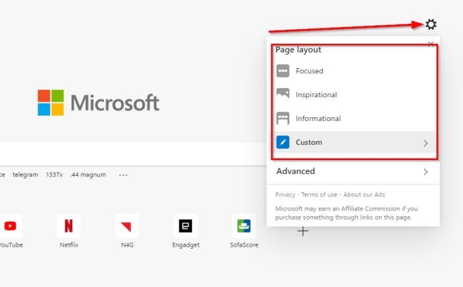Open the favorites bar overflow ellipsis

[x=123, y=175]
